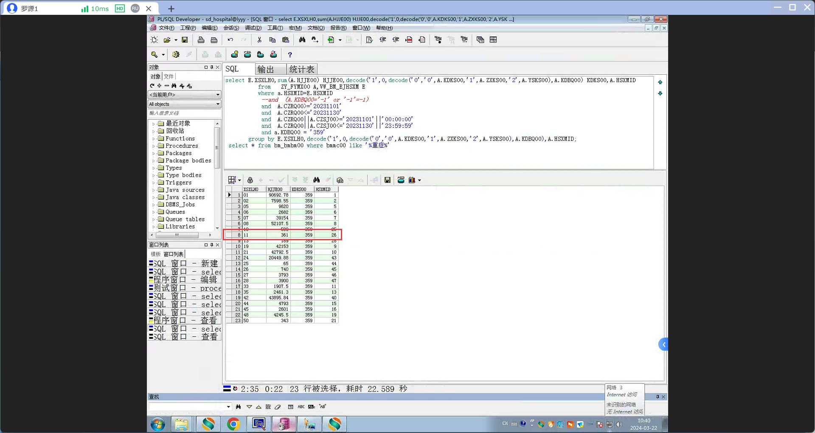815x433 pixels.
Task: Click the Find binoculars icon in main toolbar
Action: 302,40
